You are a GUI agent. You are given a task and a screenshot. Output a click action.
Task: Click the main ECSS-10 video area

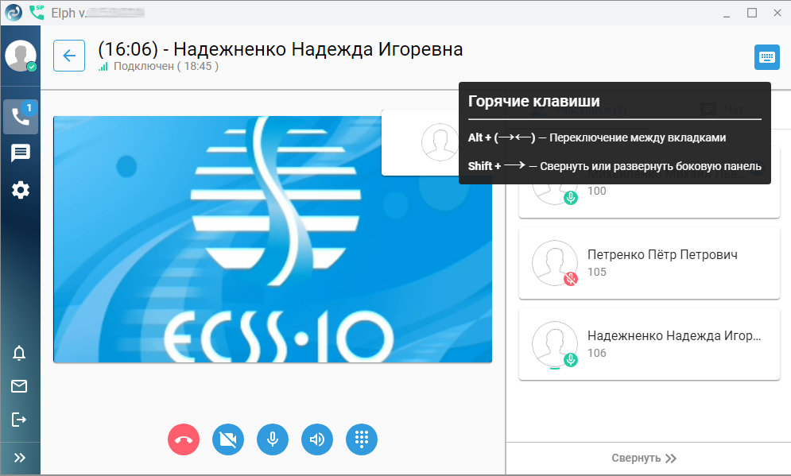pyautogui.click(x=273, y=239)
